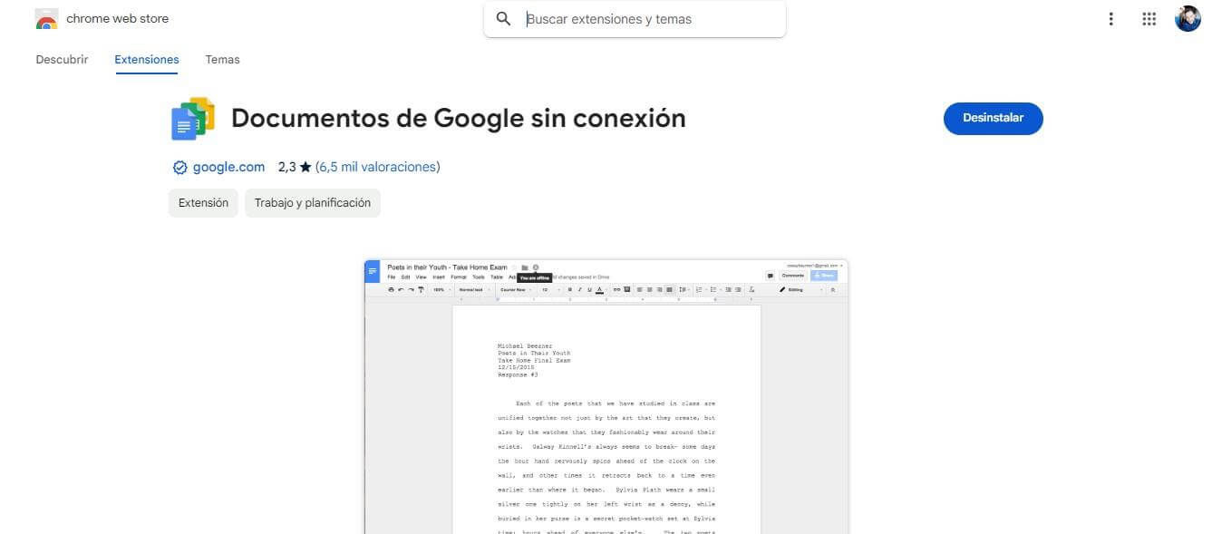This screenshot has height=534, width=1212.
Task: Switch to the Extensiones tab
Action: click(146, 59)
